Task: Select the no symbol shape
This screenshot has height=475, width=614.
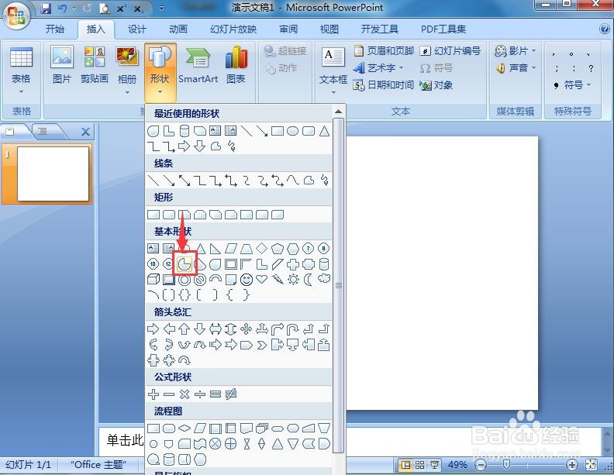Action: [200, 280]
